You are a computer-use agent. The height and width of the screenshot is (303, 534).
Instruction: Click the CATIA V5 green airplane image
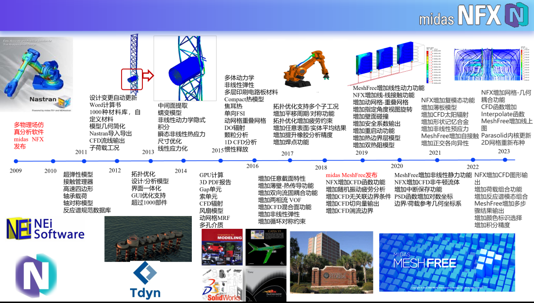point(266,247)
